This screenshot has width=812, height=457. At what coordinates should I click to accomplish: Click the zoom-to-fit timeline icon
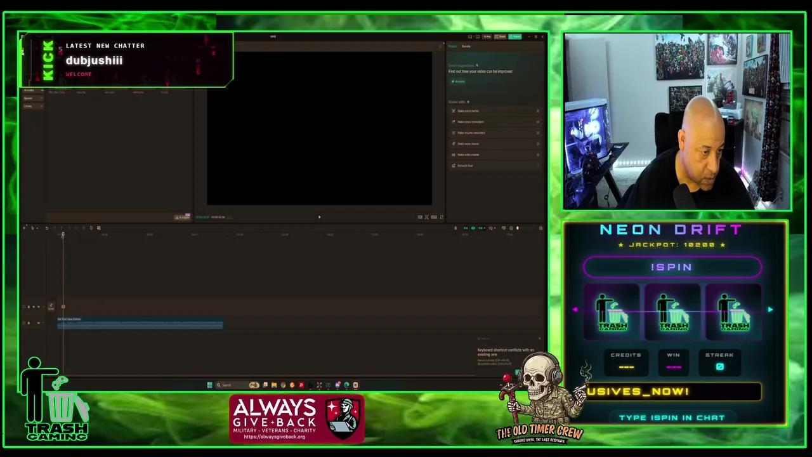pos(541,228)
